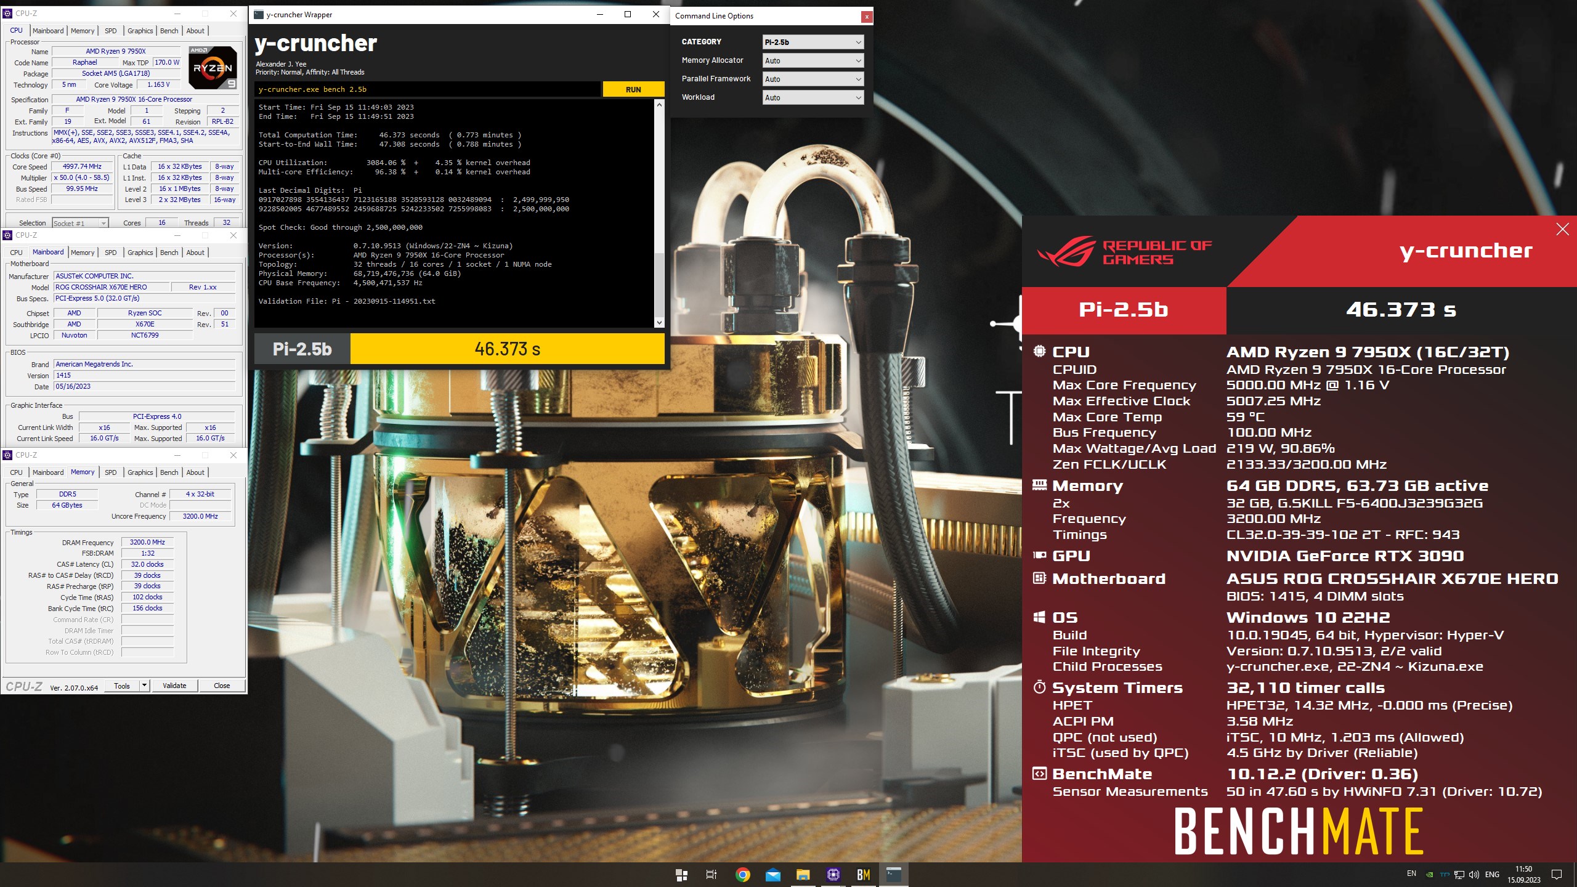Click the Close button in CPU-Z
This screenshot has width=1577, height=887.
tap(222, 686)
